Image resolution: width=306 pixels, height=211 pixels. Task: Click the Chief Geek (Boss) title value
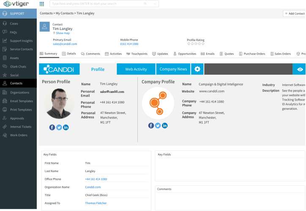(96, 195)
